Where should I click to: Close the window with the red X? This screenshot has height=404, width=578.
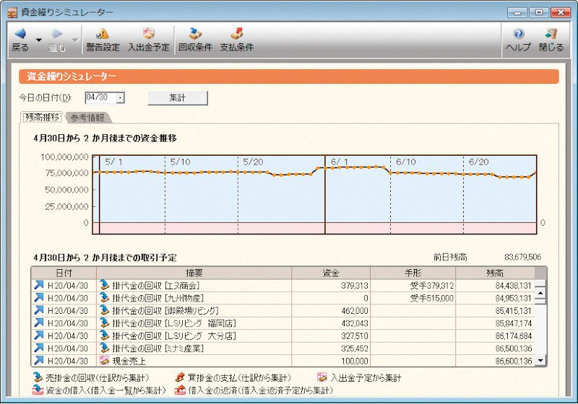(x=561, y=13)
